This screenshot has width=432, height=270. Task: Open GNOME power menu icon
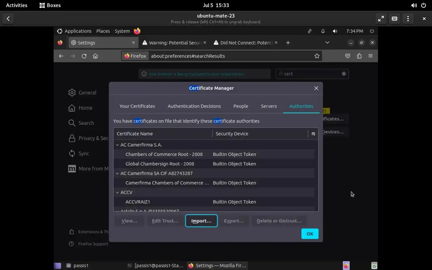(x=424, y=5)
